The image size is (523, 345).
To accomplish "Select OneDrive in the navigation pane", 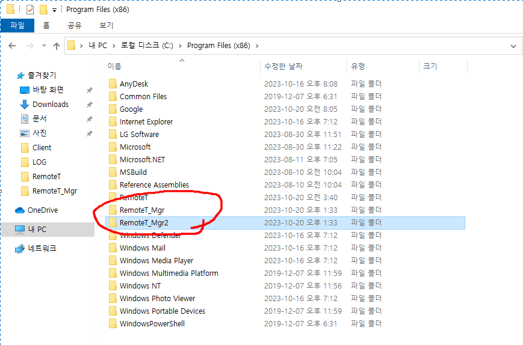I will pyautogui.click(x=43, y=210).
